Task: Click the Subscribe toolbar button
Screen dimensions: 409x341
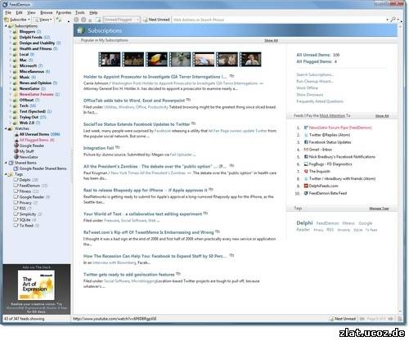Action: pyautogui.click(x=16, y=20)
